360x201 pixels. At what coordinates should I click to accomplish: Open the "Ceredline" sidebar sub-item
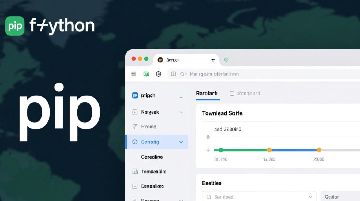coord(152,157)
